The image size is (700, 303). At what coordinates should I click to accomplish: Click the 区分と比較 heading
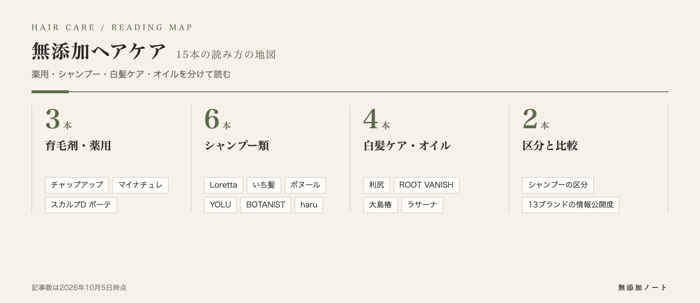coord(550,146)
